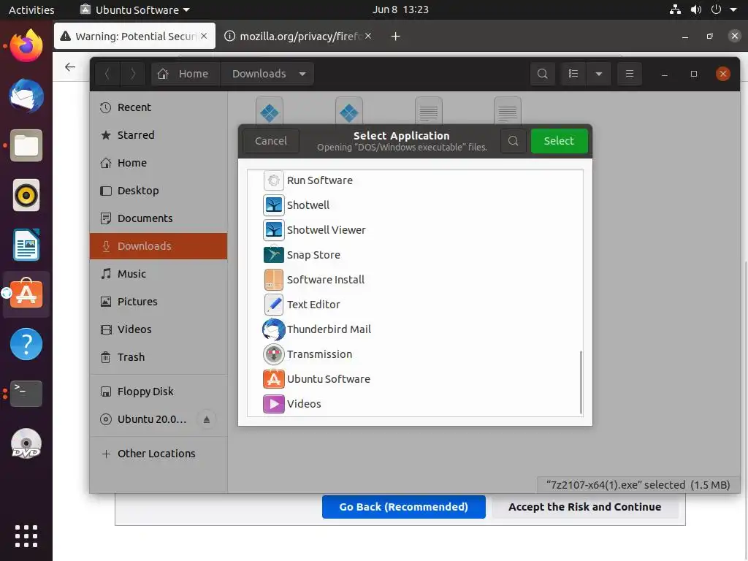Open Help from the dock
The height and width of the screenshot is (561, 748).
click(26, 344)
